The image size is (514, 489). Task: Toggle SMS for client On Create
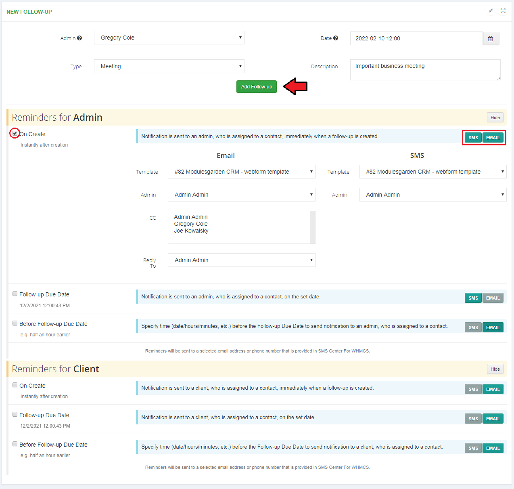473,389
